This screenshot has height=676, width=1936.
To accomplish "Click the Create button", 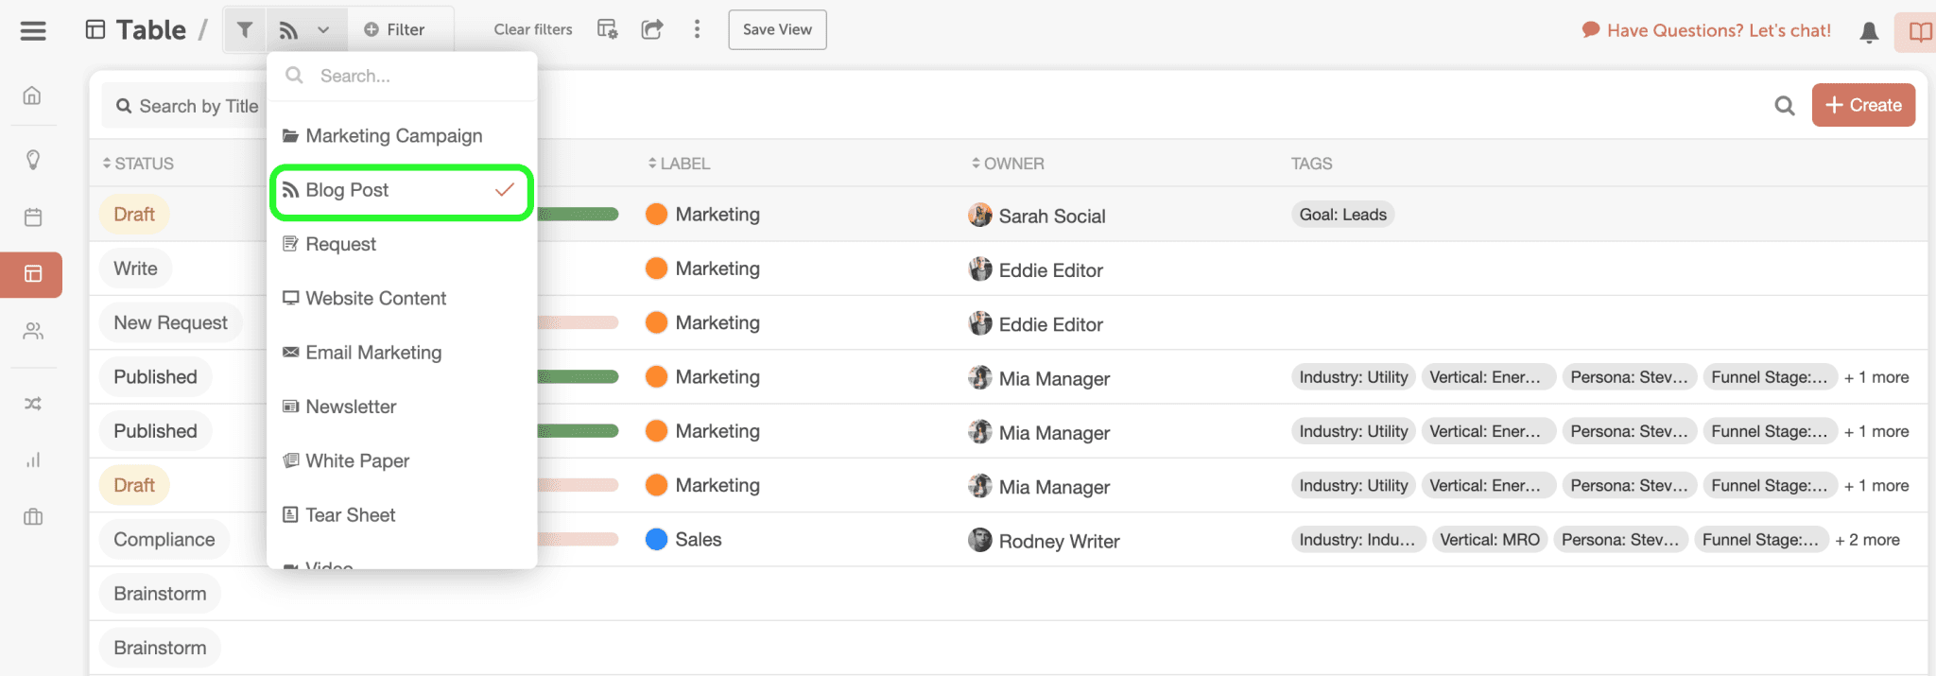I will (x=1862, y=105).
